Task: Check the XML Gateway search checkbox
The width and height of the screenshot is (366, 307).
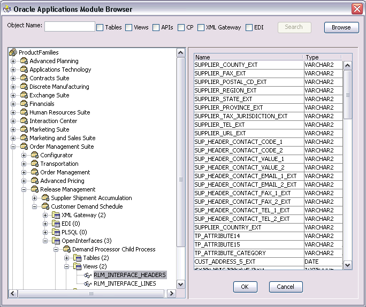Action: [201, 27]
